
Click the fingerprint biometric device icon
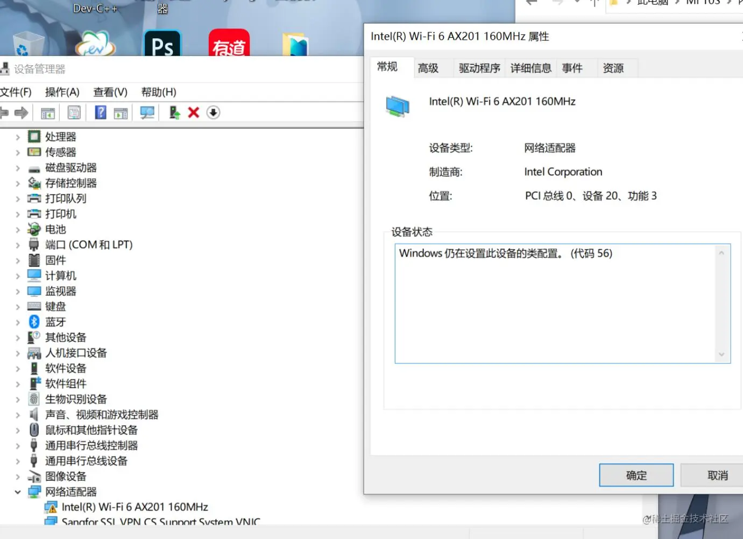pos(34,399)
